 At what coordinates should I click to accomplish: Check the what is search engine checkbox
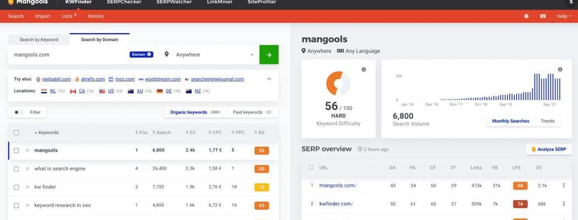click(x=16, y=169)
